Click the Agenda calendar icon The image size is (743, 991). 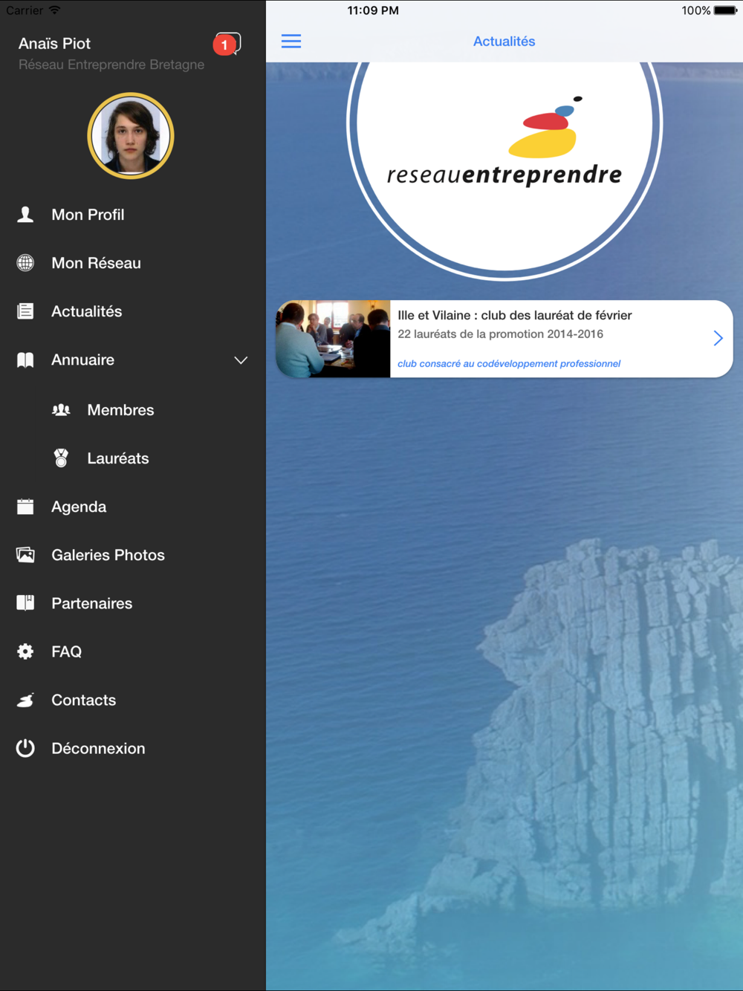click(25, 507)
